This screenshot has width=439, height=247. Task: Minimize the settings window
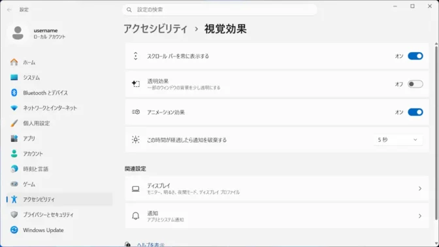(395, 6)
